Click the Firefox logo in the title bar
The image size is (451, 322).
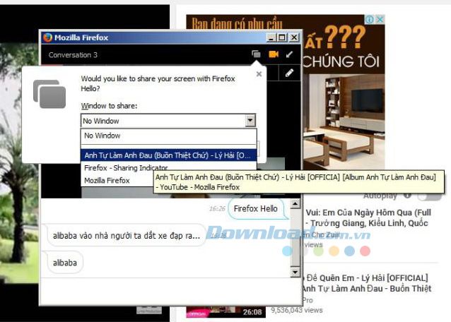[x=47, y=37]
